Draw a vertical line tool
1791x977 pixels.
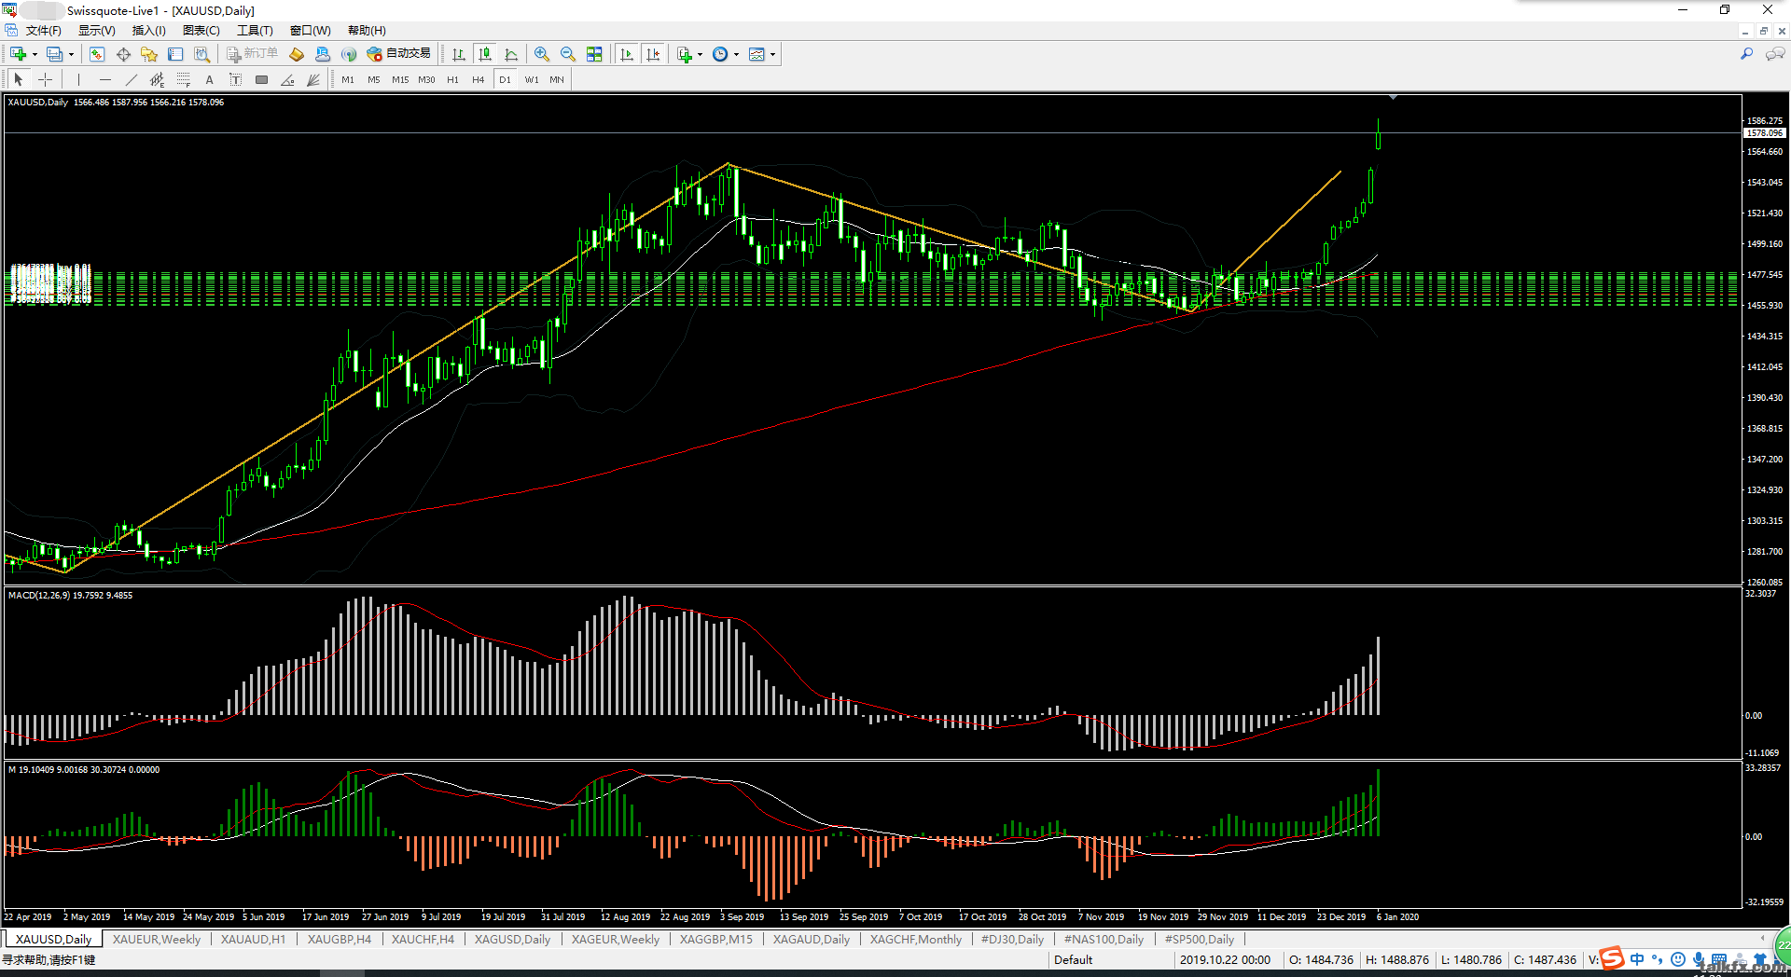click(x=79, y=79)
